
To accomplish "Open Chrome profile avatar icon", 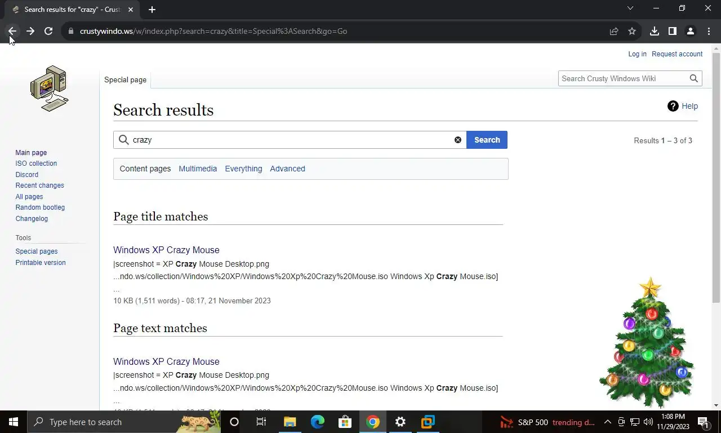I will point(691,31).
